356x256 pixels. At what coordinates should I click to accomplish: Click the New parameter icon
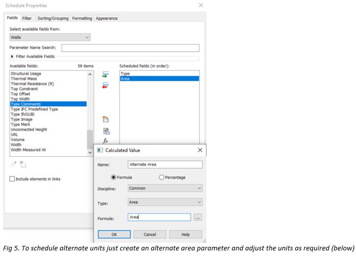click(106, 119)
